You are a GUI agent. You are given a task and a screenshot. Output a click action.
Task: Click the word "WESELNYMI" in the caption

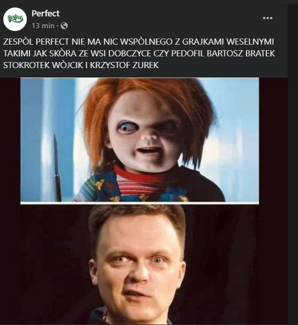(250, 42)
